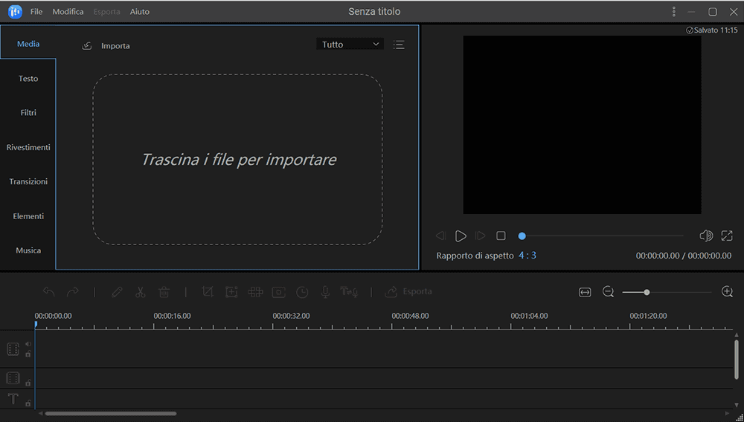Click the freeze frame icon

(278, 292)
